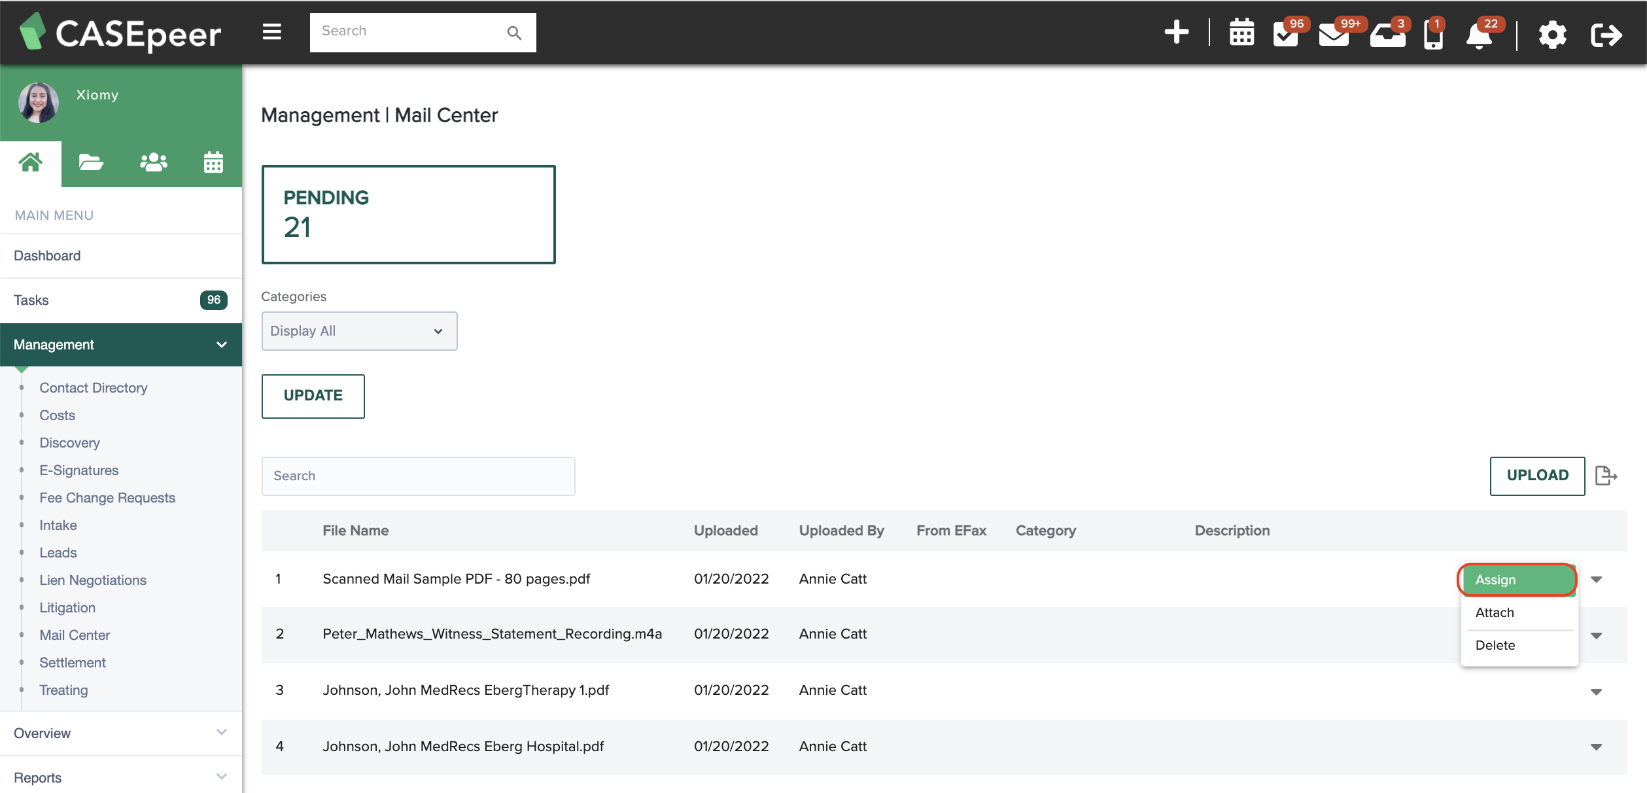Screen dimensions: 1647x793
Task: Click the green Assign button
Action: coord(1516,579)
